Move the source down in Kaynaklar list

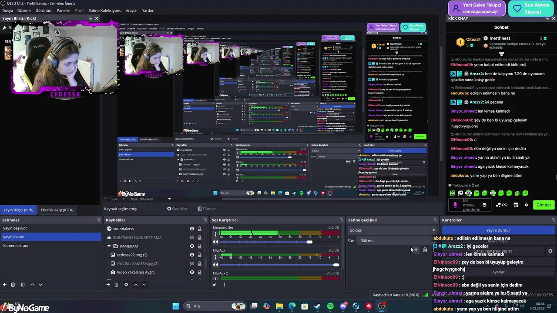pos(144,285)
